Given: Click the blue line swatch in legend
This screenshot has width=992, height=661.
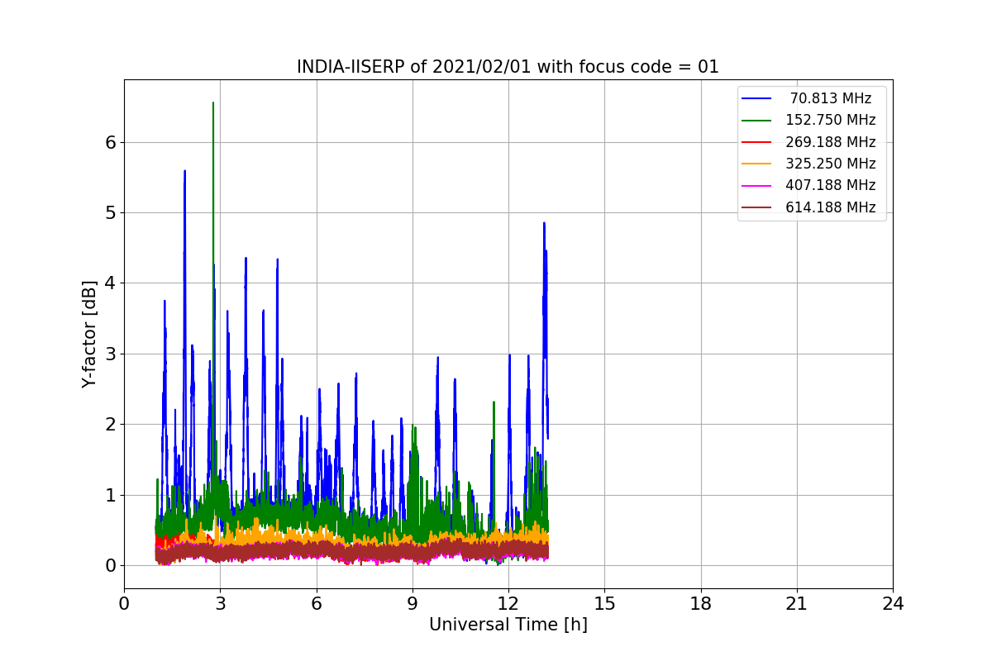Looking at the screenshot, I should pyautogui.click(x=757, y=98).
